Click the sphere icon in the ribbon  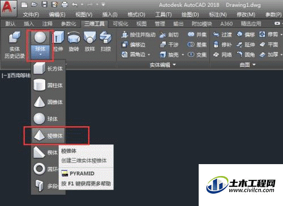click(x=40, y=37)
